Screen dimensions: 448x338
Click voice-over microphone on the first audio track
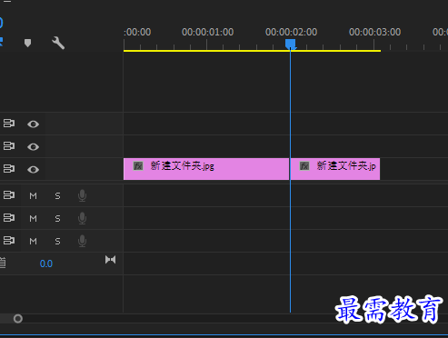coord(82,195)
